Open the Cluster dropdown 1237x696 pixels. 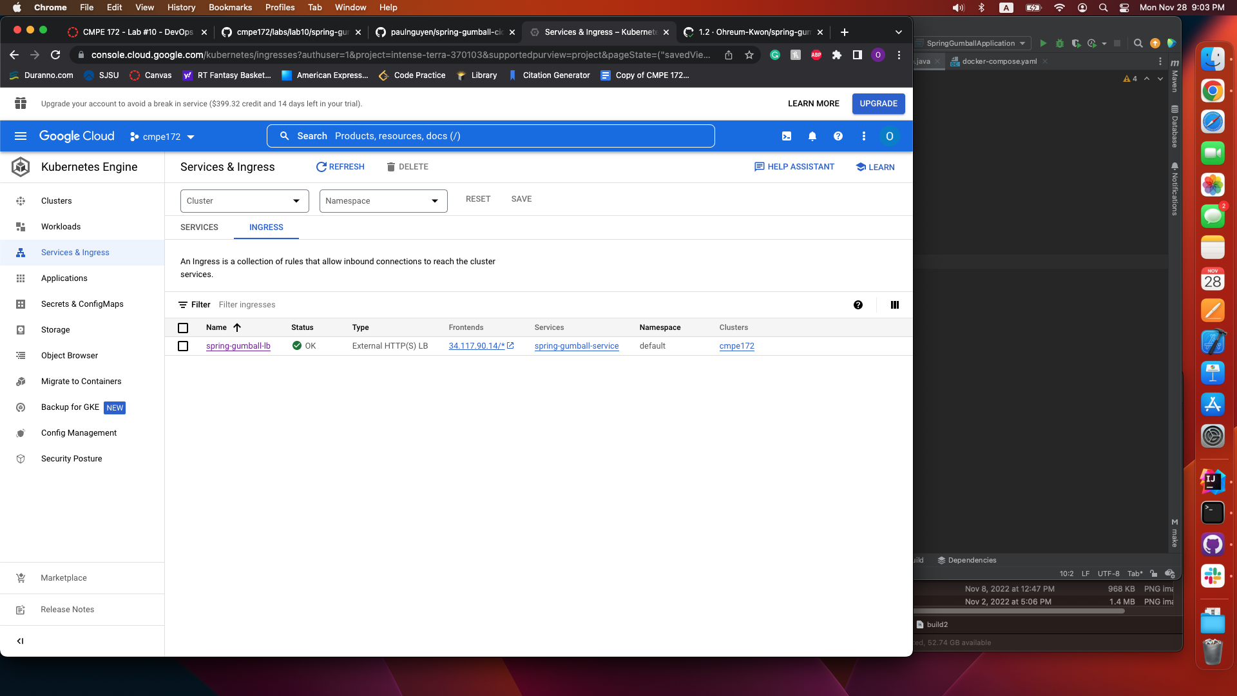coord(244,201)
